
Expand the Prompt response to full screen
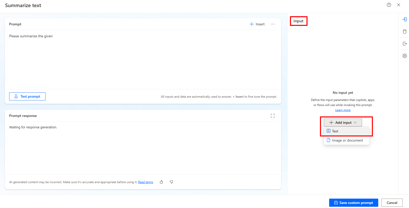click(x=273, y=116)
